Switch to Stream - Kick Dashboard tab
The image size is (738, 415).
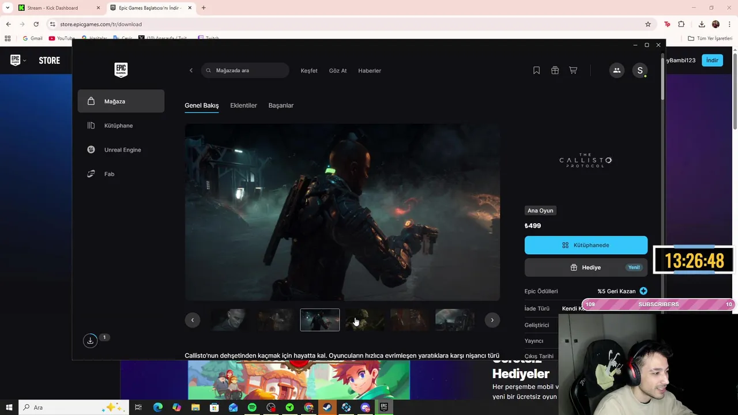(x=58, y=8)
